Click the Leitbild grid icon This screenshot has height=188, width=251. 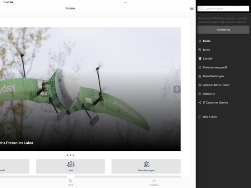pyautogui.click(x=200, y=59)
